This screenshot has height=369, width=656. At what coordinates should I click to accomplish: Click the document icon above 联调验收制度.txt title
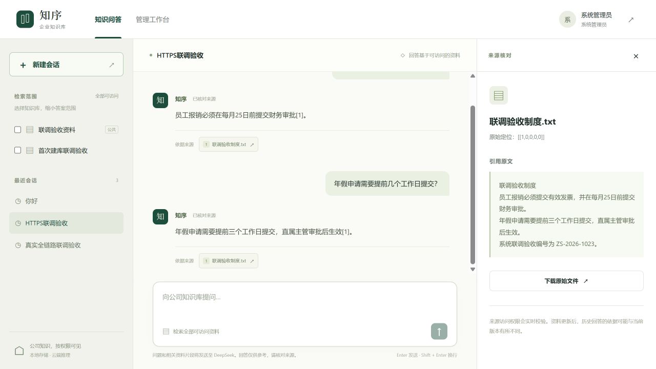coord(499,95)
